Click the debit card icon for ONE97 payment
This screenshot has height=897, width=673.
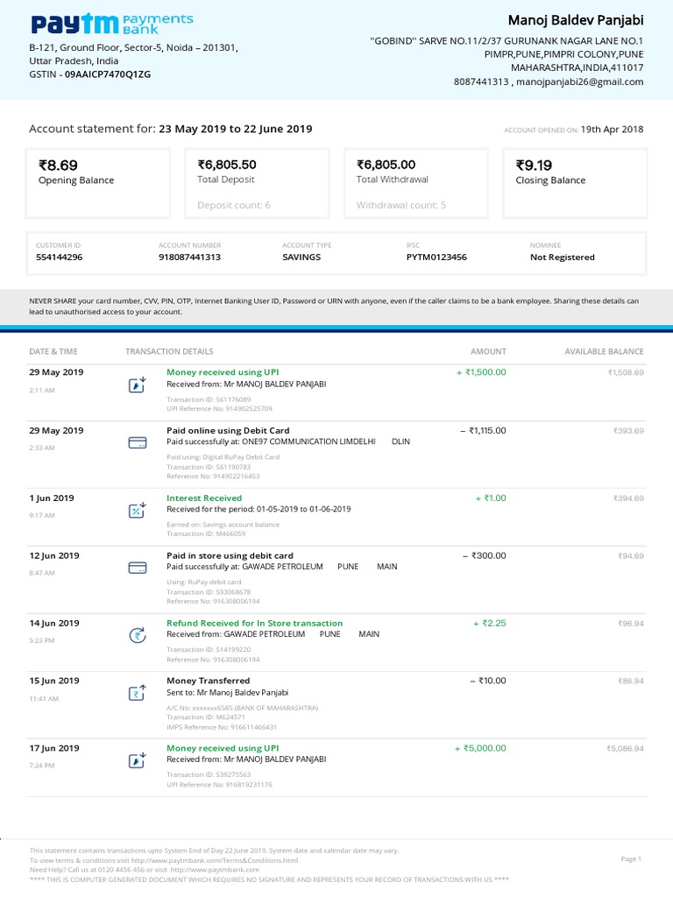tap(137, 442)
